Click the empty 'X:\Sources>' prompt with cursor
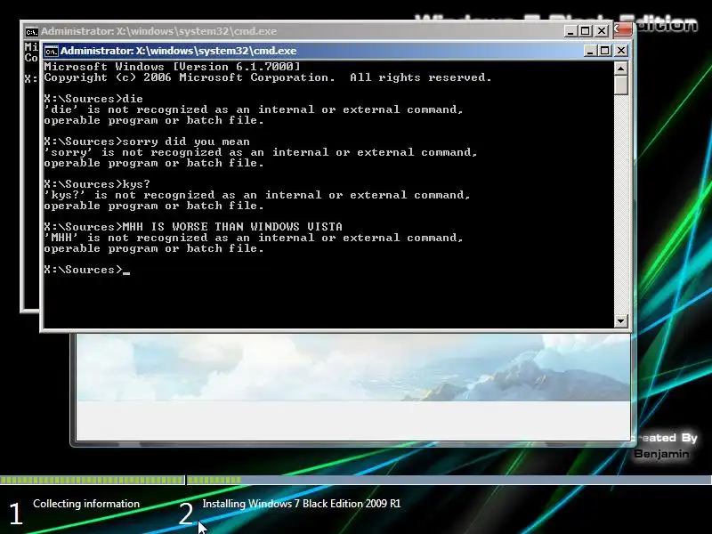This screenshot has width=712, height=534. [x=87, y=270]
